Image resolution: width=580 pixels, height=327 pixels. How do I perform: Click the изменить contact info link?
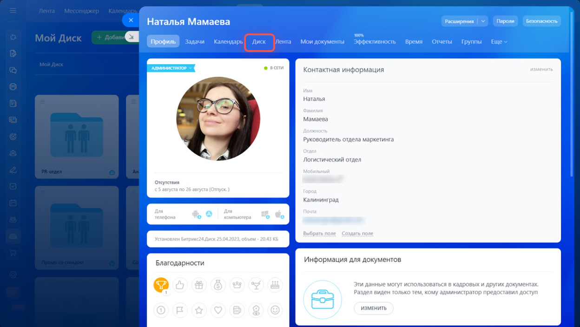541,69
